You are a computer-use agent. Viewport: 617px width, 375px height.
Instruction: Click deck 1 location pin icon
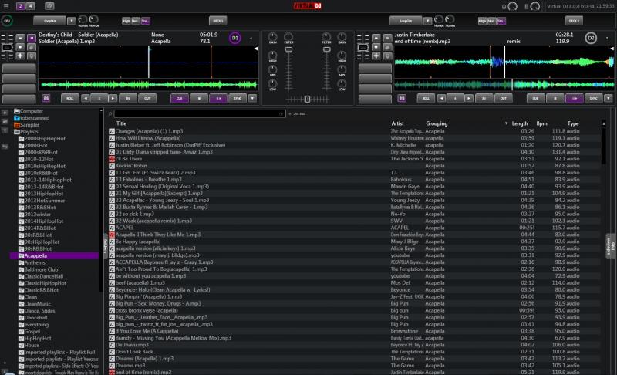click(32, 56)
